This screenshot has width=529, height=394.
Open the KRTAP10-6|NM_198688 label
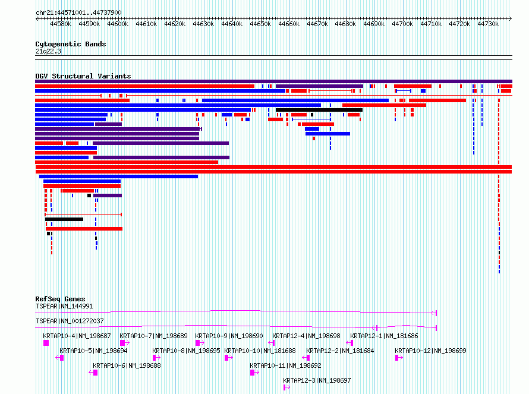127,365
